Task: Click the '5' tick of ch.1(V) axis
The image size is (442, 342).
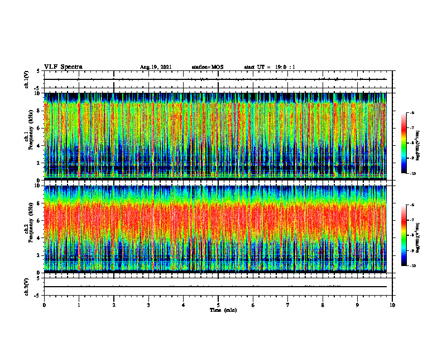Action: 39,71
